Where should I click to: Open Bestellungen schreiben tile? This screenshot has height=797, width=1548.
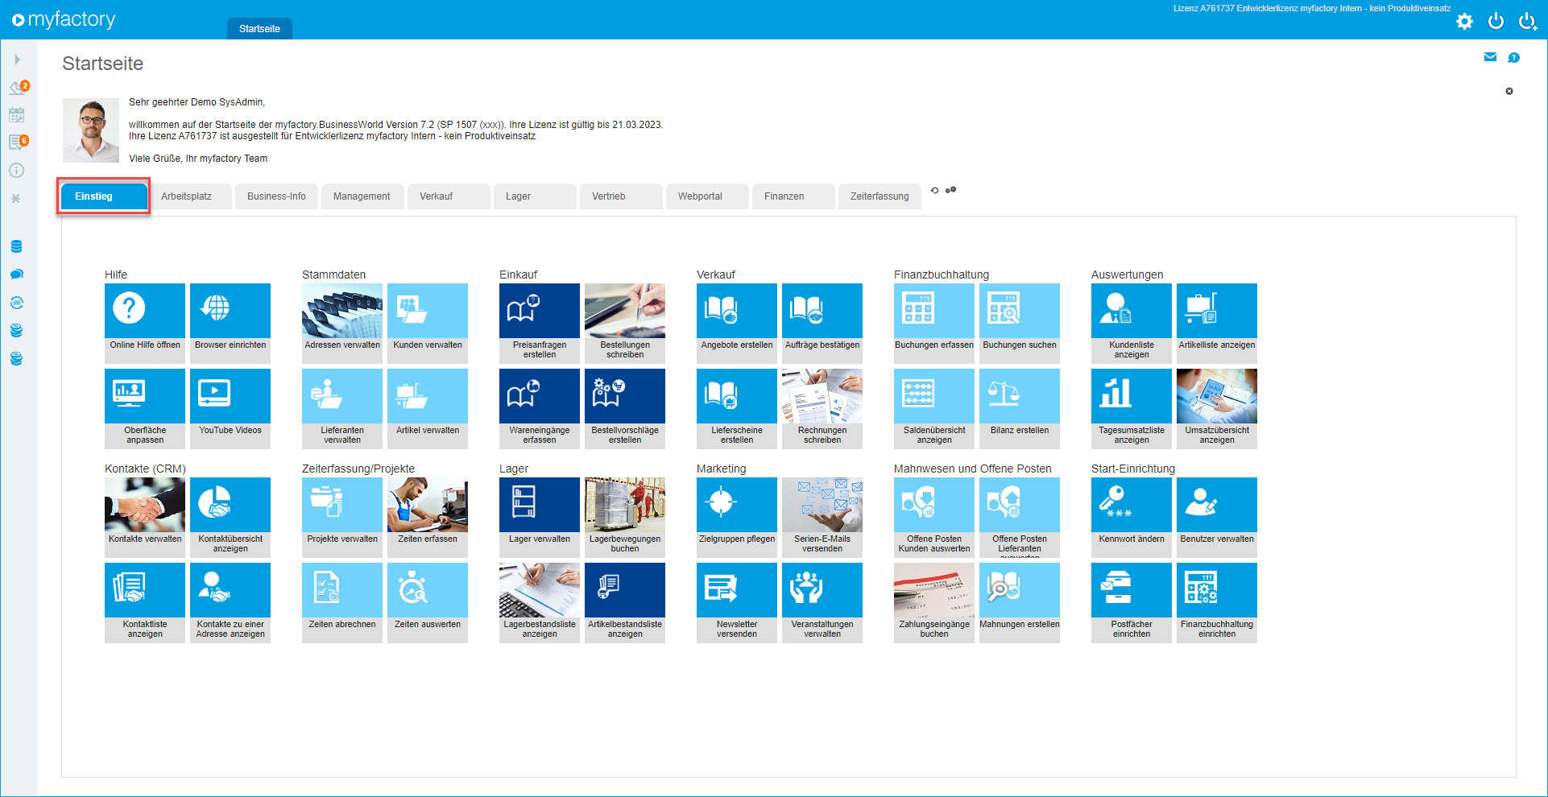[x=625, y=323]
